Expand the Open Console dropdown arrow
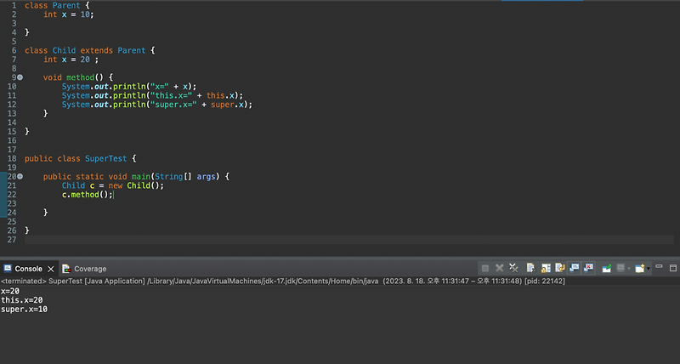This screenshot has width=680, height=364. coord(649,269)
